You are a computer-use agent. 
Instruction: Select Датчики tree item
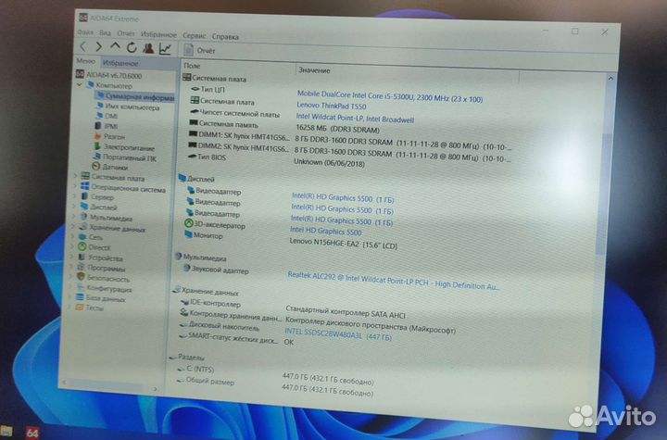click(x=109, y=167)
